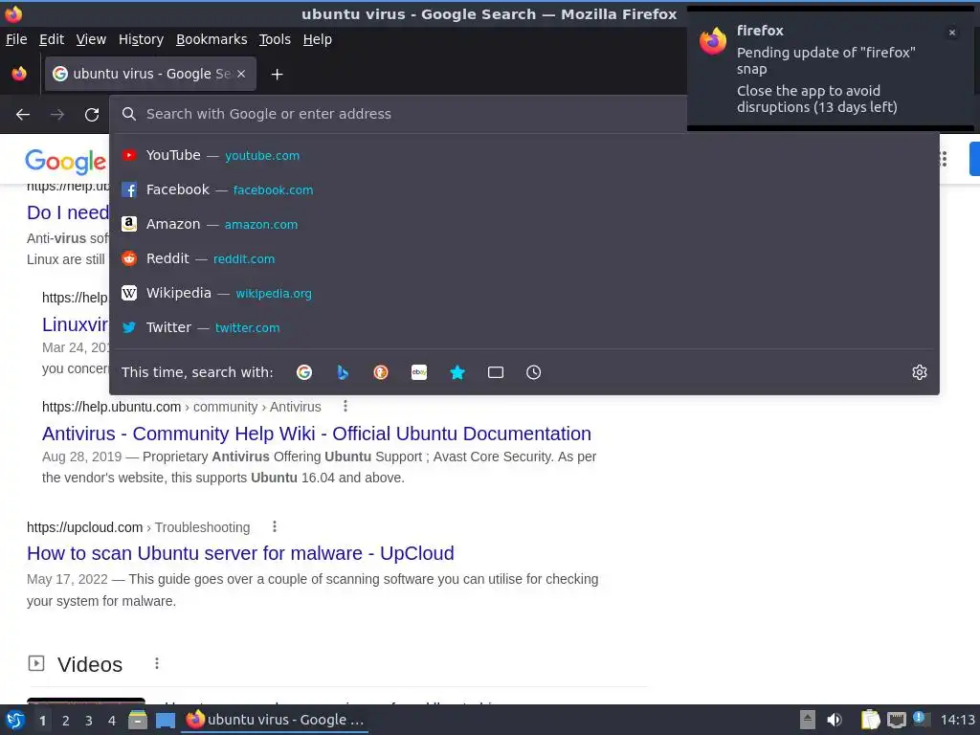This screenshot has width=980, height=735.
Task: Click the Firefox icon in the notification
Action: (713, 41)
